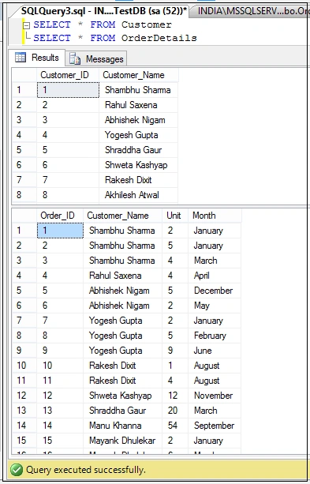Screen dimensions: 310x484
Task: Click the Results grid icon
Action: point(21,58)
